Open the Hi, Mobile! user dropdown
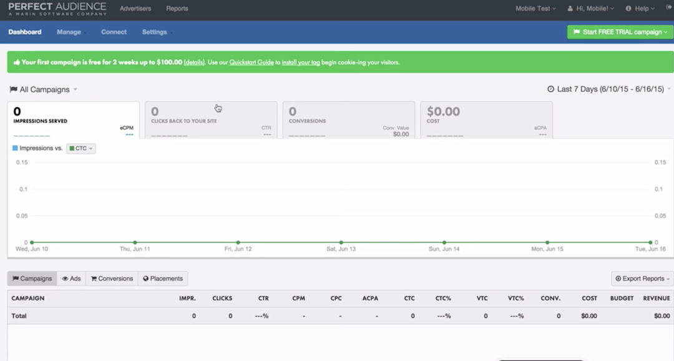 (591, 9)
